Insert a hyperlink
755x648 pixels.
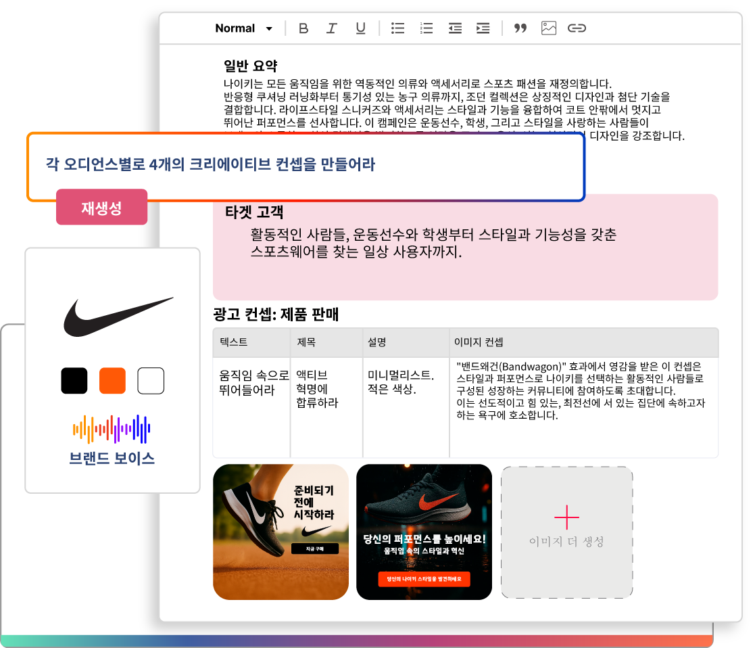577,28
